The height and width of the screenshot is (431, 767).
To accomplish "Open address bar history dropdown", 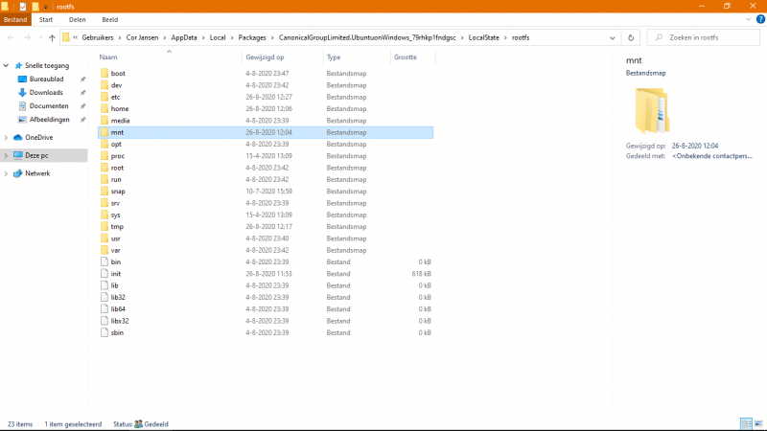I will click(614, 37).
